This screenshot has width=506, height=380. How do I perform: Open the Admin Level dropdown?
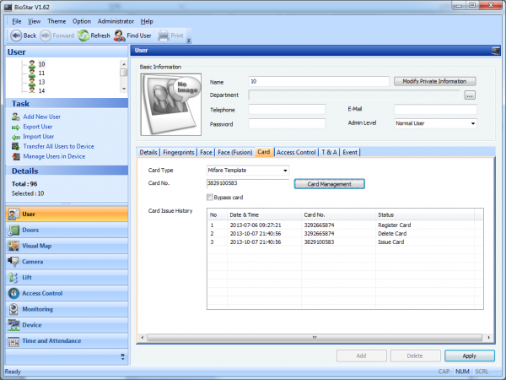click(472, 123)
